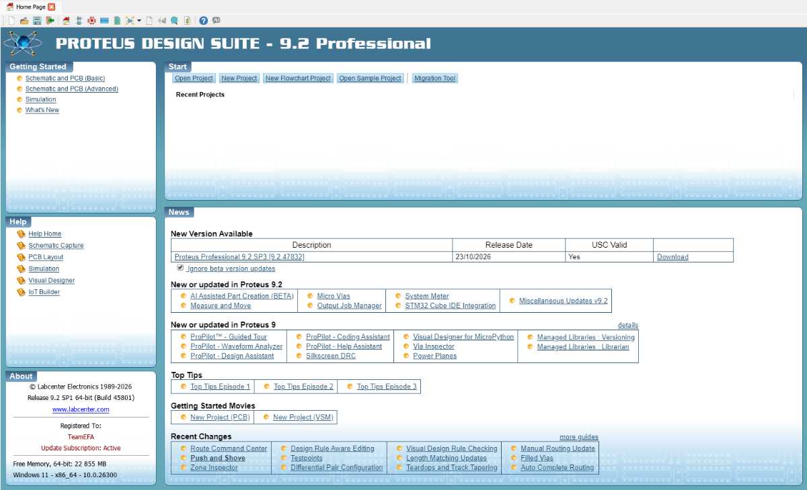Click the Close Project icon in toolbar
807x490 pixels.
pyautogui.click(x=50, y=20)
